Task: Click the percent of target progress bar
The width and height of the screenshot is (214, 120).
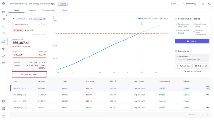Action: click(29, 58)
